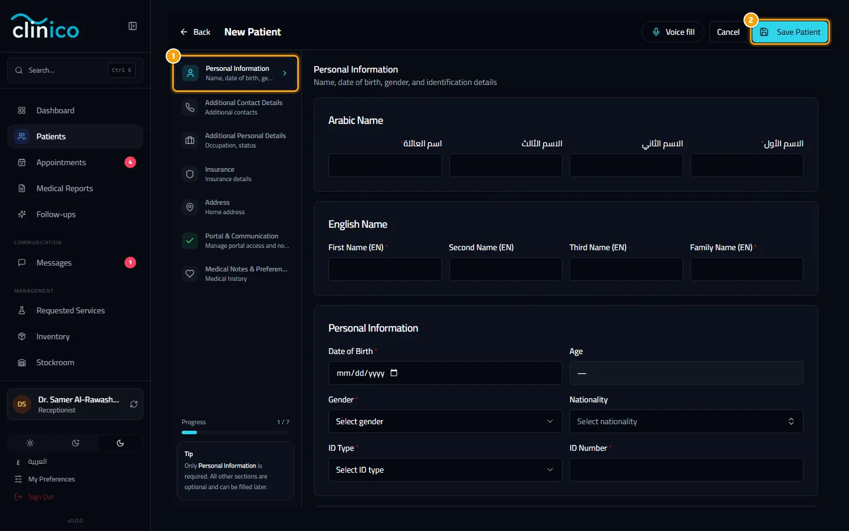The height and width of the screenshot is (531, 849).
Task: Focus the Second Name (EN) field
Action: (505, 269)
